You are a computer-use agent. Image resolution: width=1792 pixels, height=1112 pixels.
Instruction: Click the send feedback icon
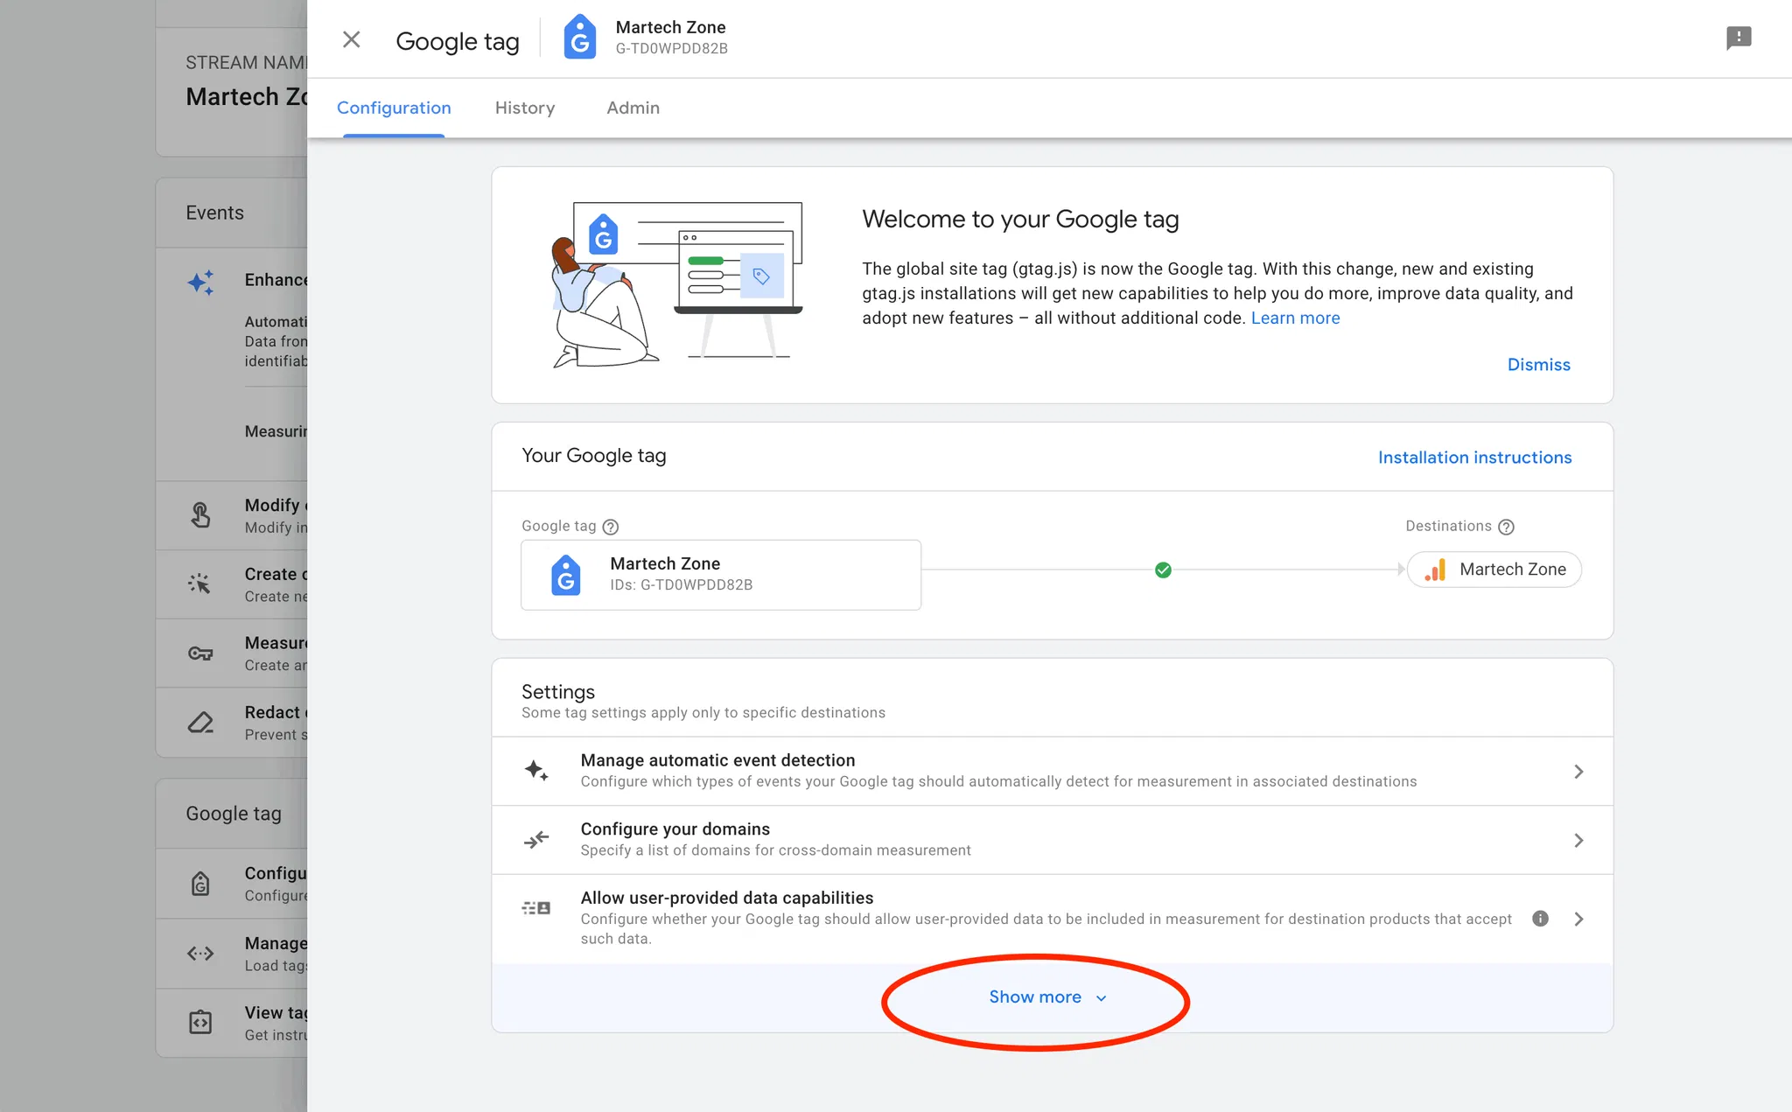pyautogui.click(x=1738, y=38)
